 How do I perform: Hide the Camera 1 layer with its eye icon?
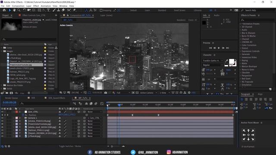click(2, 118)
